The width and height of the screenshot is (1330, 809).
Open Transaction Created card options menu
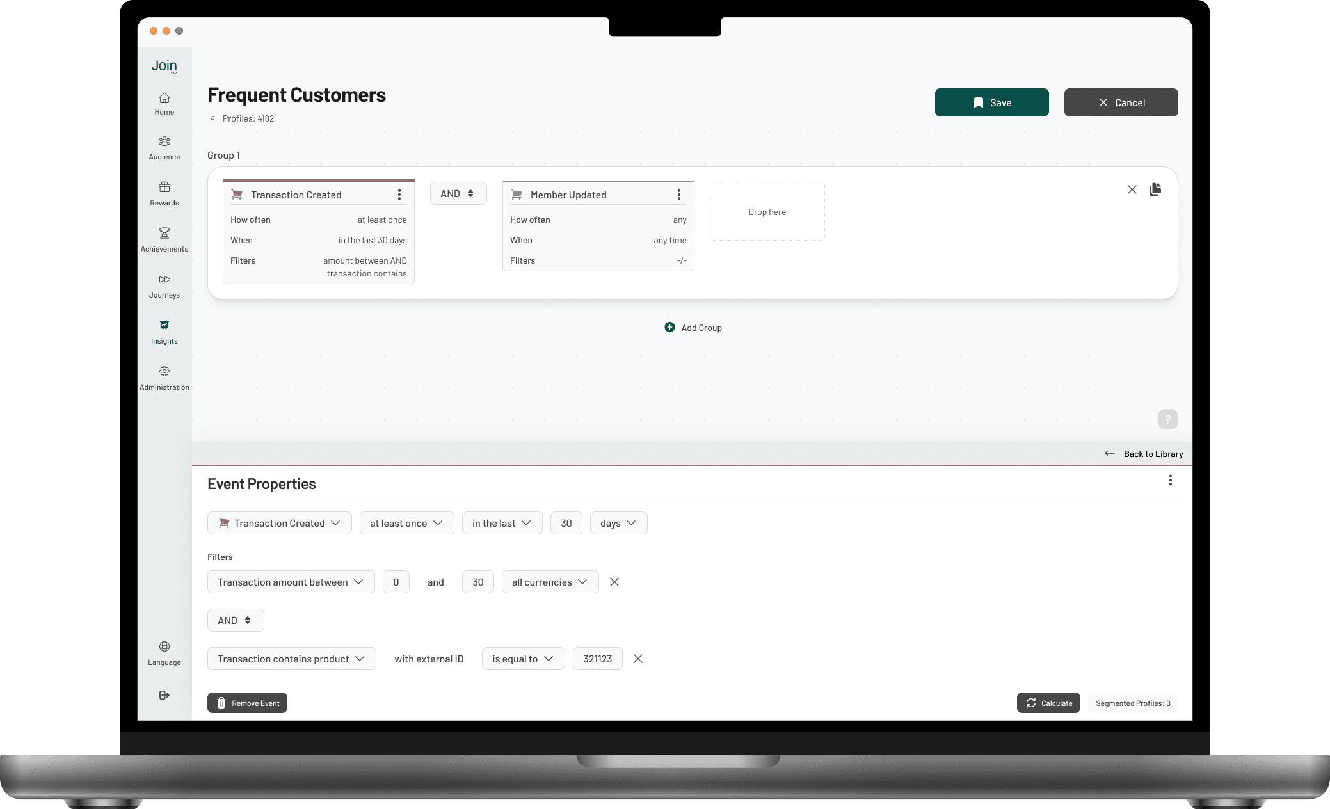point(399,195)
